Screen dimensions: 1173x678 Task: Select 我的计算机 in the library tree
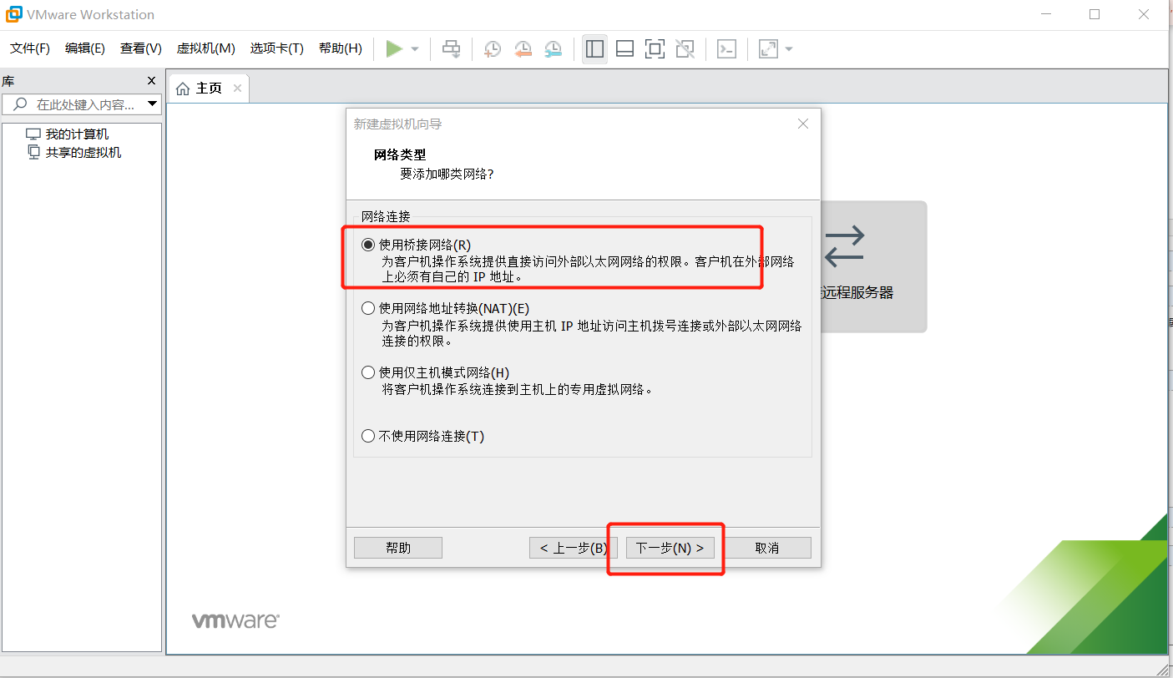[x=68, y=134]
